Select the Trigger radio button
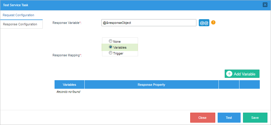 pos(111,53)
